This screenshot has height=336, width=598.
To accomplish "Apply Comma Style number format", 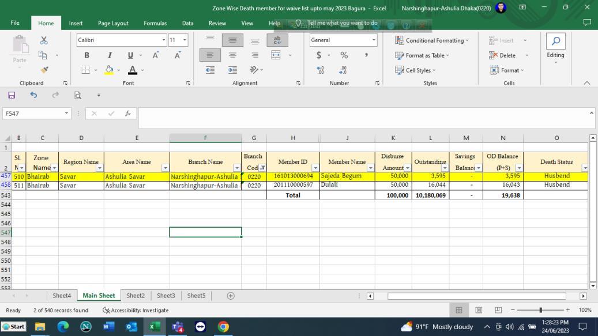I will pyautogui.click(x=366, y=55).
